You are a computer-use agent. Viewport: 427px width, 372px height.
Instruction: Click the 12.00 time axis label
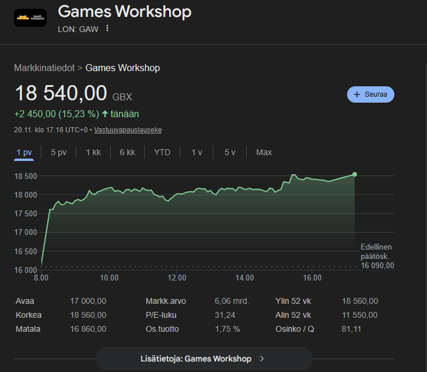pyautogui.click(x=177, y=278)
